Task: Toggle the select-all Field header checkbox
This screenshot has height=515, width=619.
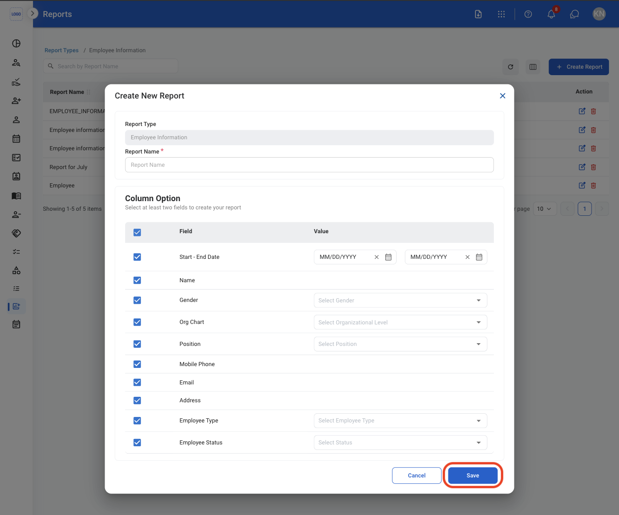Action: (x=137, y=232)
